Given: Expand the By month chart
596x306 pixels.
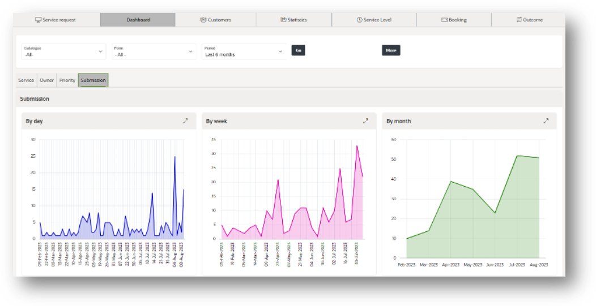Looking at the screenshot, I should 546,121.
